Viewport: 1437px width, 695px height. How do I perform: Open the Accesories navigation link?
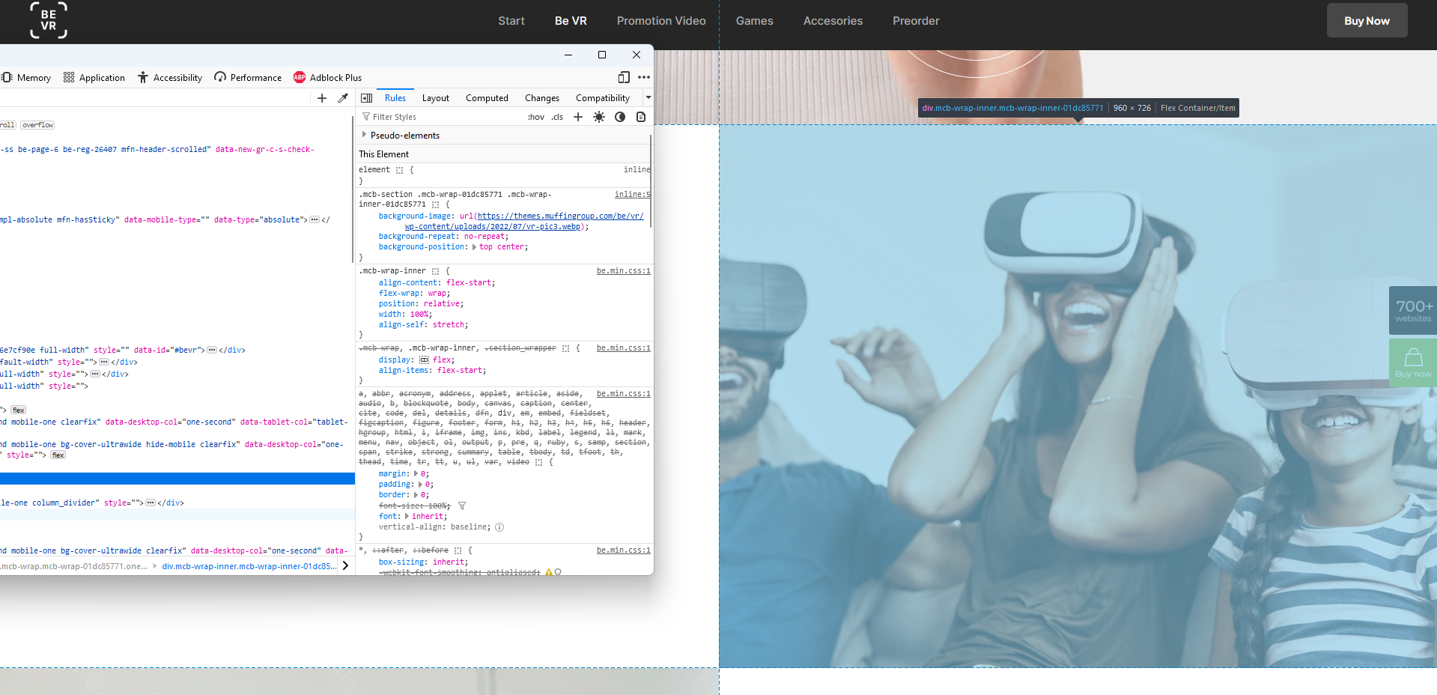[833, 21]
